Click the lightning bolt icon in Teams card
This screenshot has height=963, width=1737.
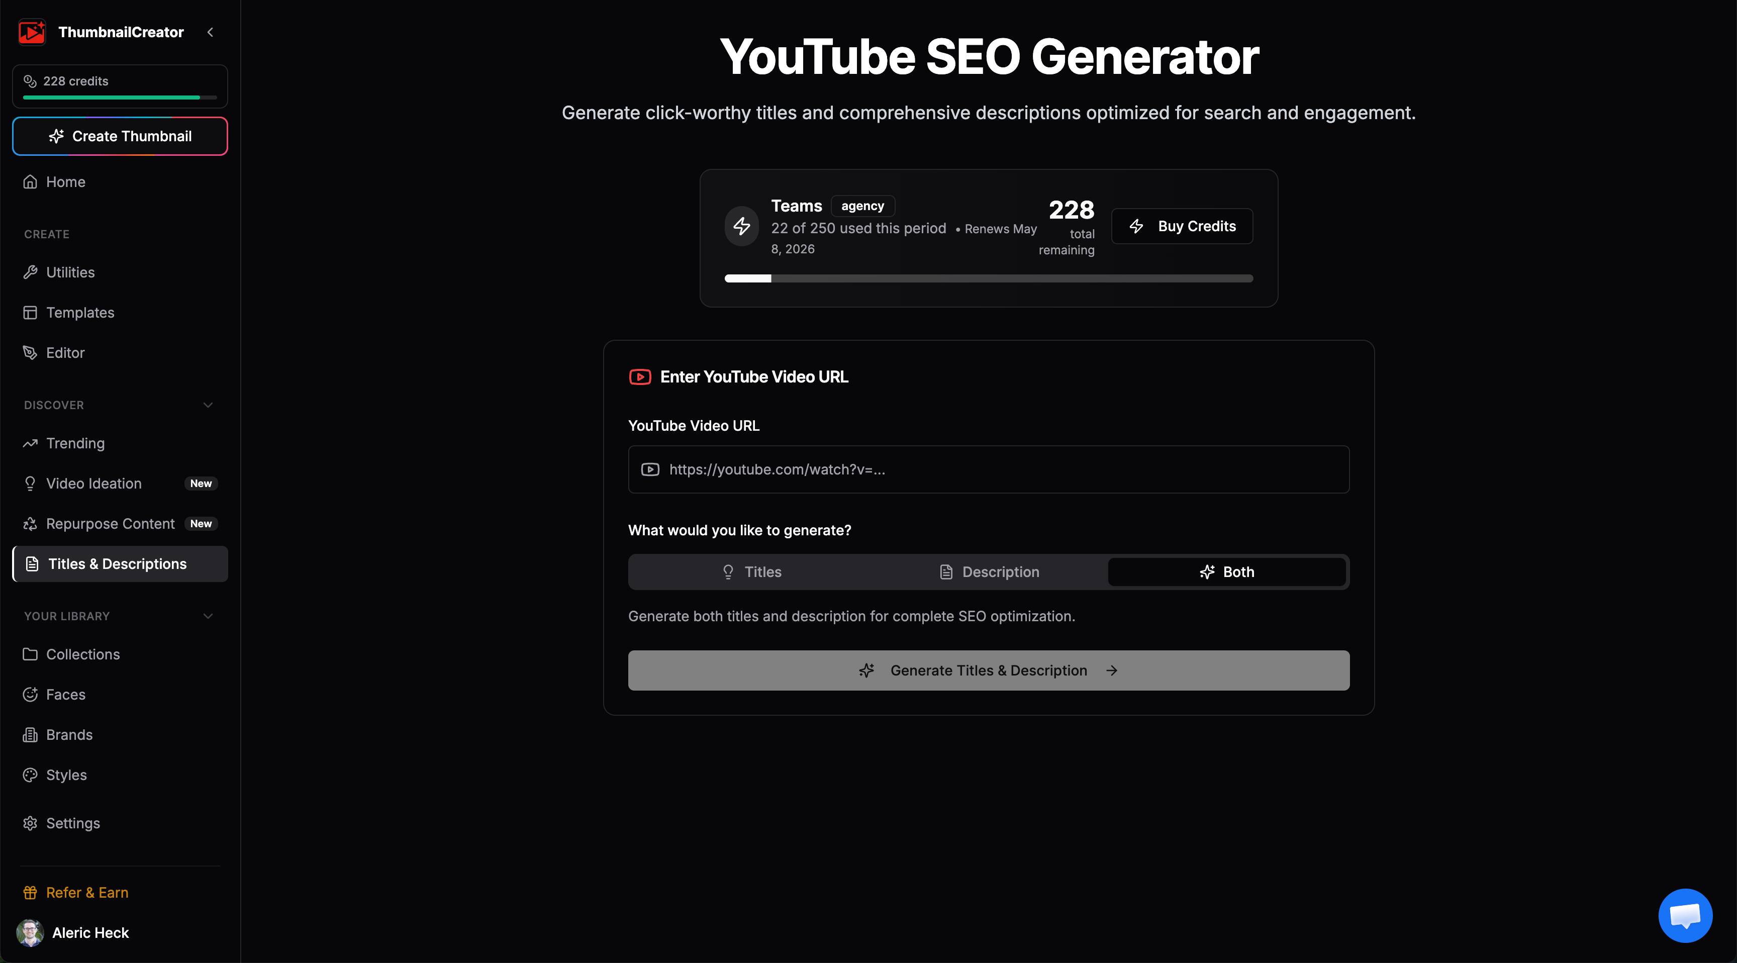coord(742,226)
